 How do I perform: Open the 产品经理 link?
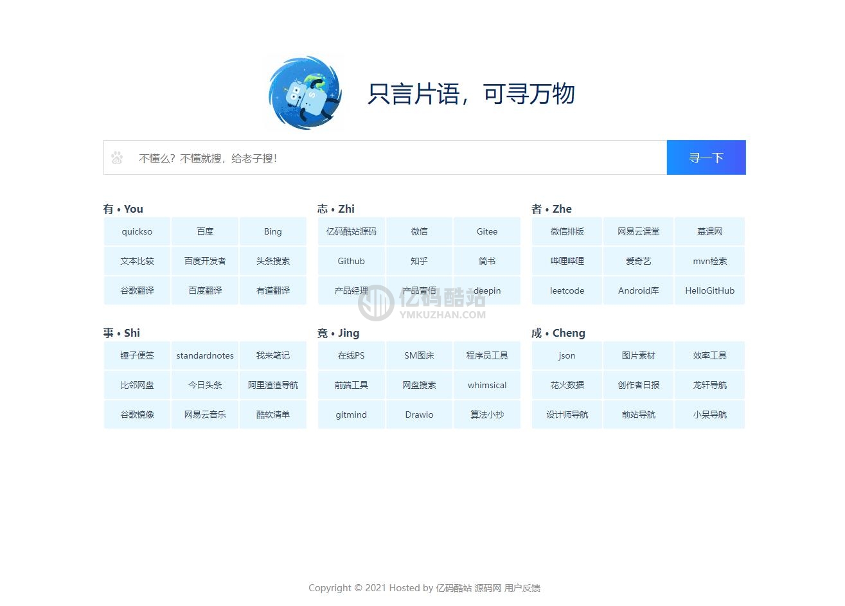[x=351, y=290]
